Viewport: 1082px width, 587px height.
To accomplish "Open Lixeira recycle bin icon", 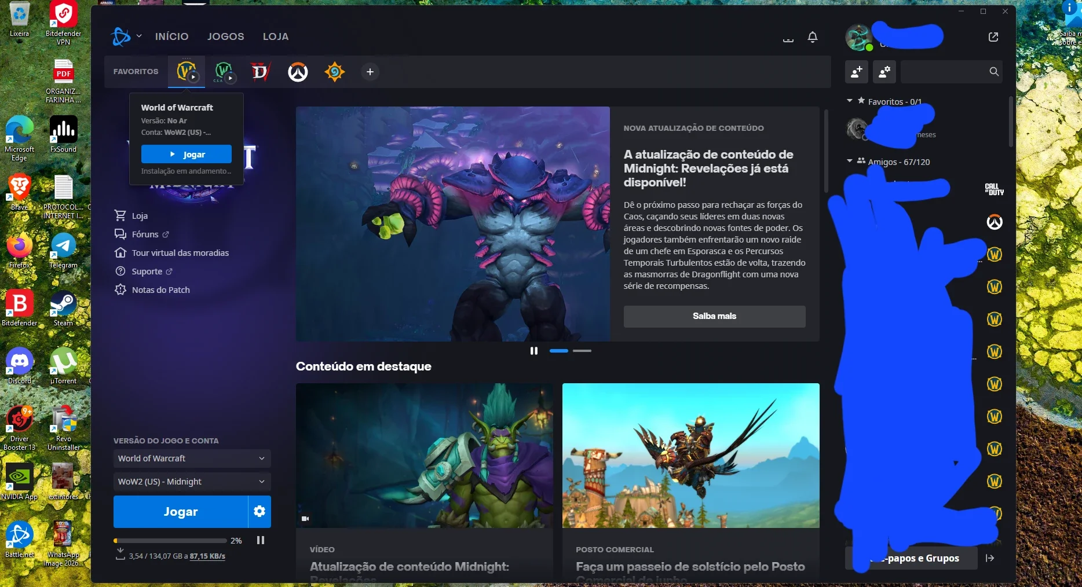I will [x=19, y=19].
